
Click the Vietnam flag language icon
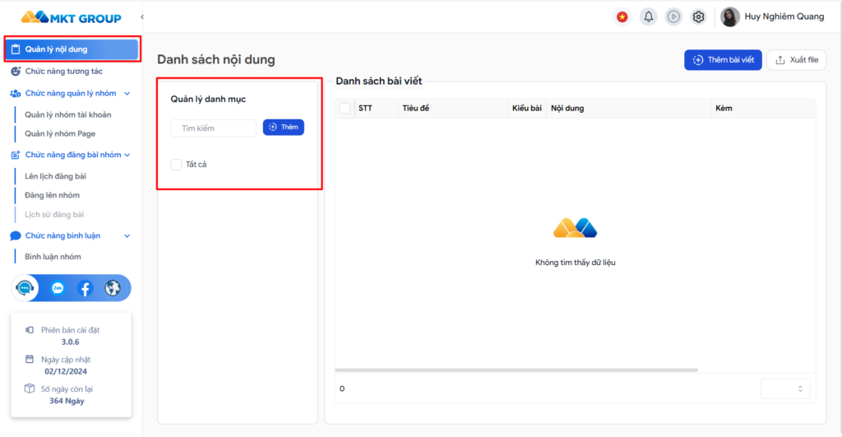[623, 16]
